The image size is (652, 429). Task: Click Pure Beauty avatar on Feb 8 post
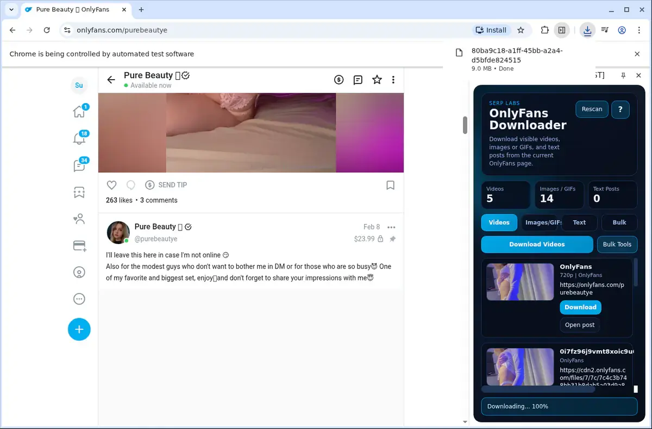(118, 233)
